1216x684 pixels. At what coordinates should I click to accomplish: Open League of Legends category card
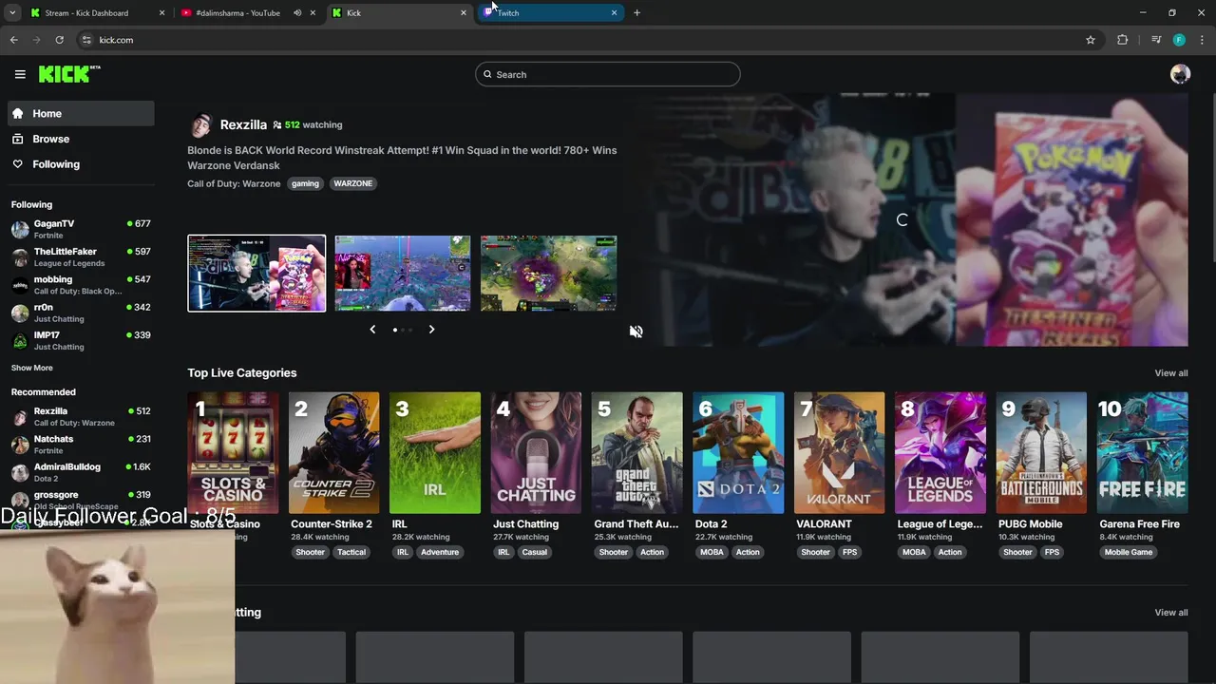[x=940, y=453]
